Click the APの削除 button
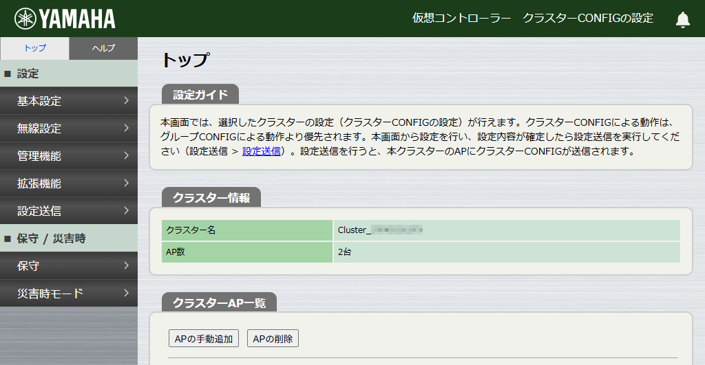Screen dimensions: 705x365 (273, 338)
